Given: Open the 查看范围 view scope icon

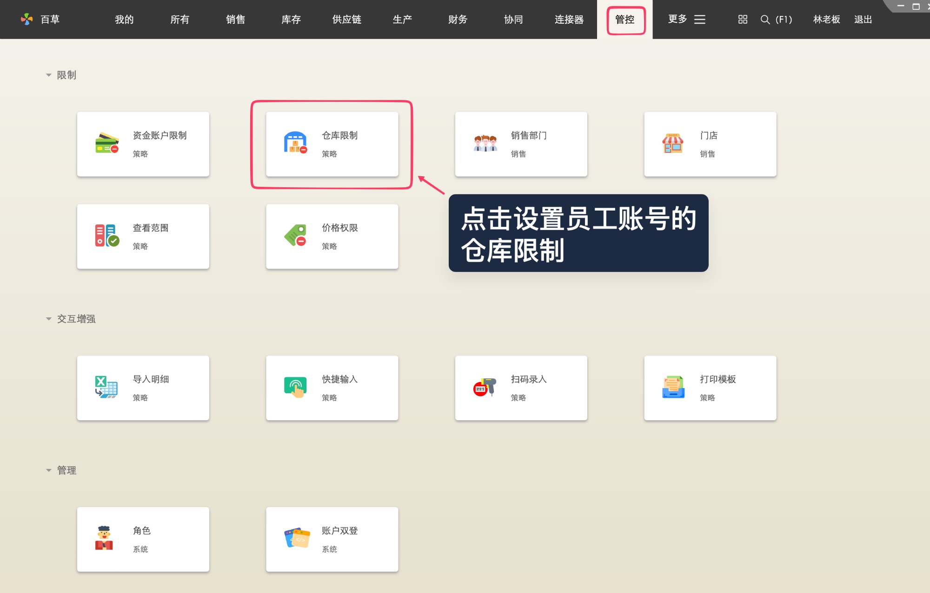Looking at the screenshot, I should tap(106, 236).
